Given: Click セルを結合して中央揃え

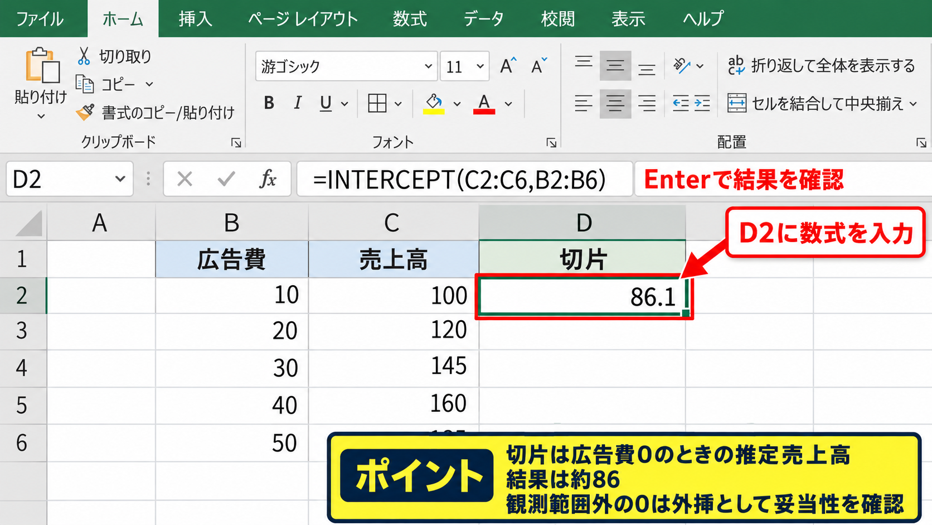Looking at the screenshot, I should click(827, 104).
